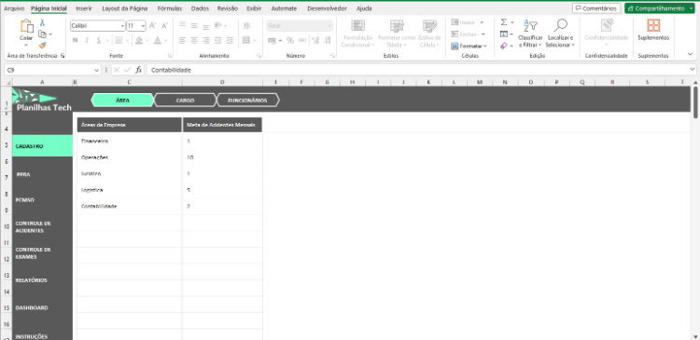Open Fonte group dialog launcher
The width and height of the screenshot is (700, 340).
(170, 56)
